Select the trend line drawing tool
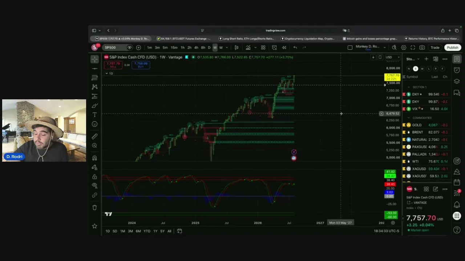Screen dimensions: 465x261 pyautogui.click(x=95, y=69)
